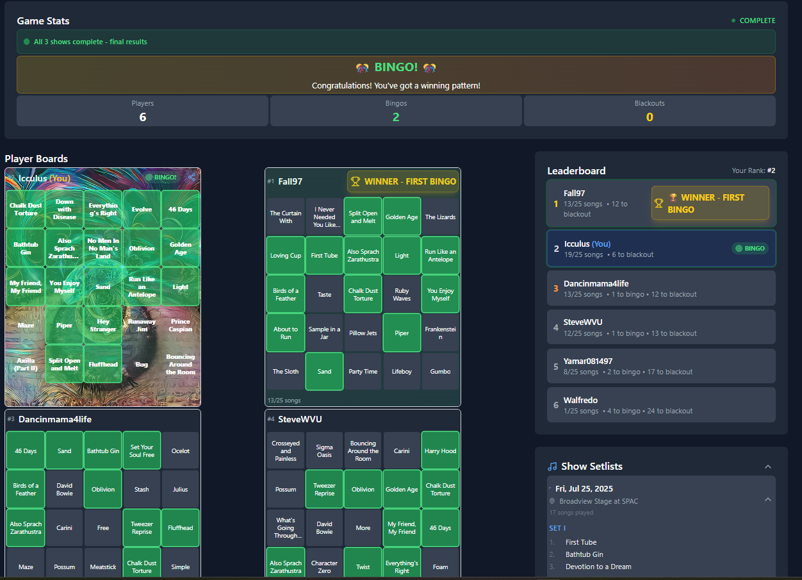Click the party emoji in the BINGO congratulations banner
The width and height of the screenshot is (802, 580).
pos(363,67)
